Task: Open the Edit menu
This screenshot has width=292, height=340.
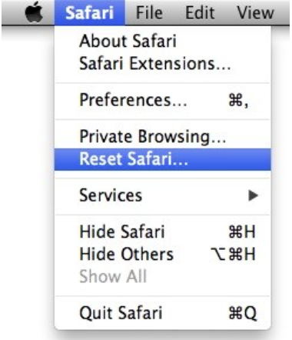Action: 200,12
